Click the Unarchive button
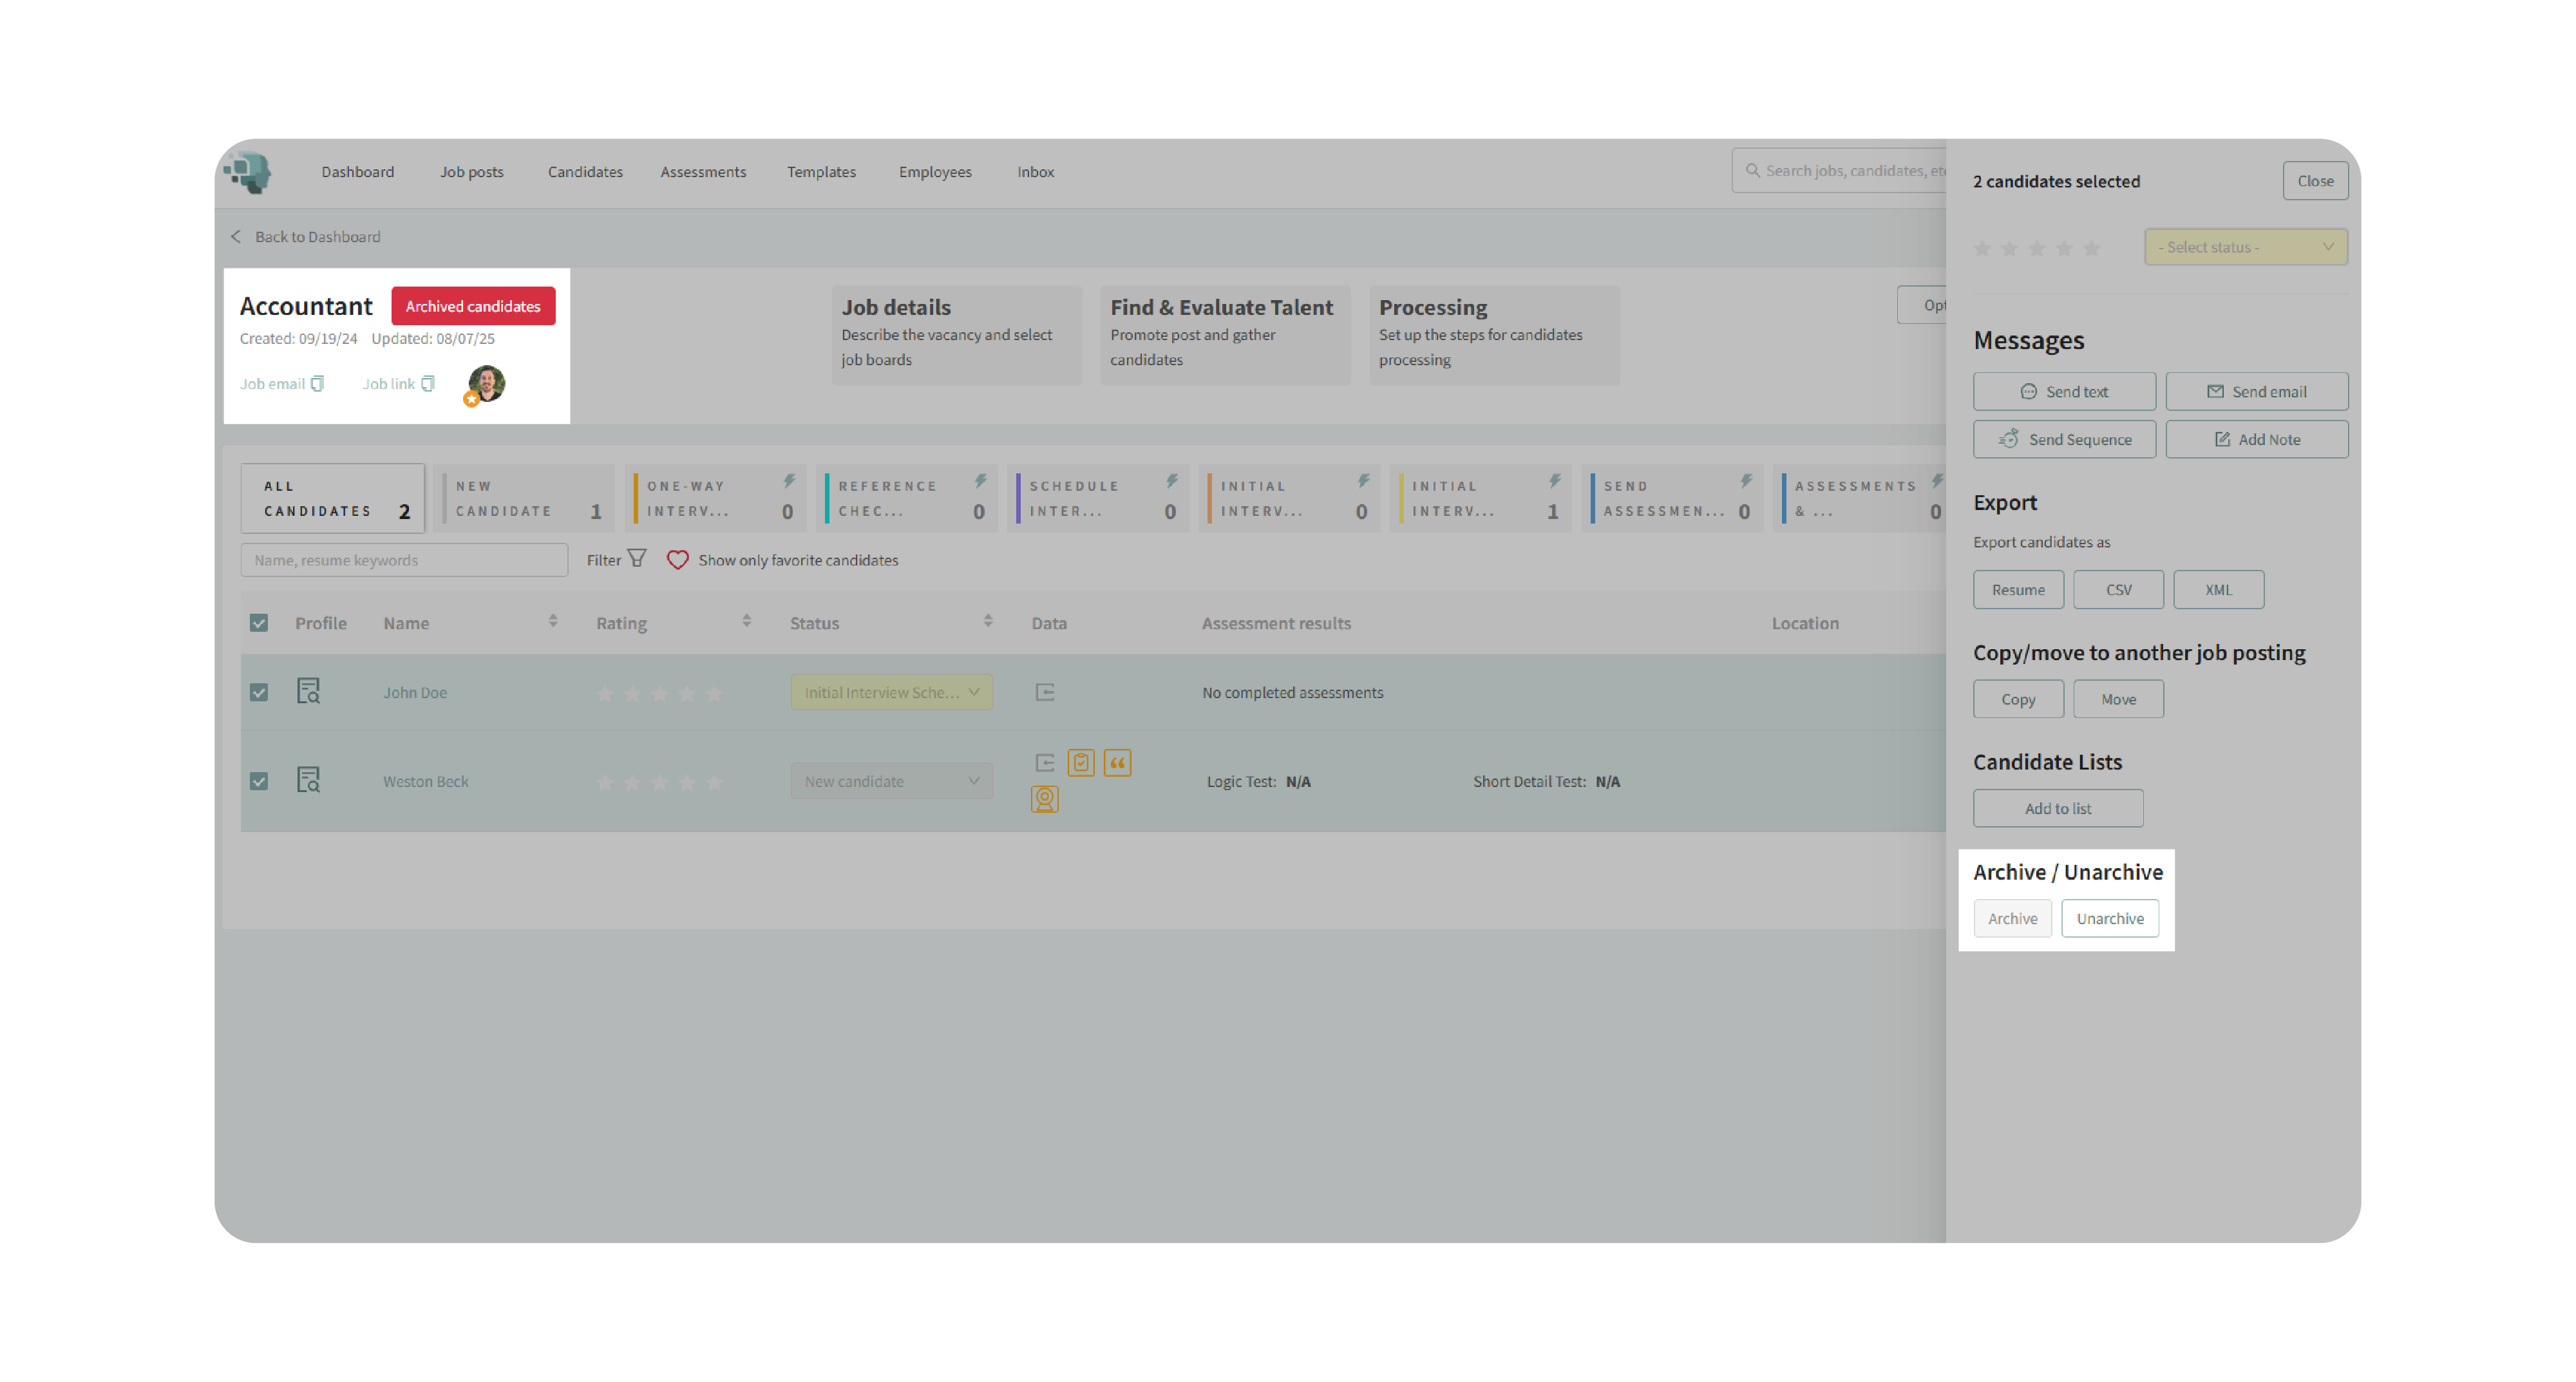This screenshot has width=2576, height=1382. [2109, 918]
